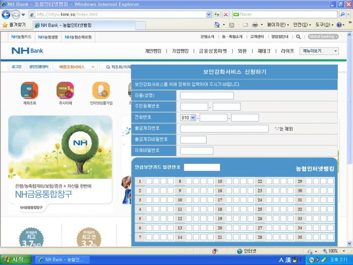Click the NH농협카드 top link
This screenshot has width=353, height=265.
coord(21,37)
